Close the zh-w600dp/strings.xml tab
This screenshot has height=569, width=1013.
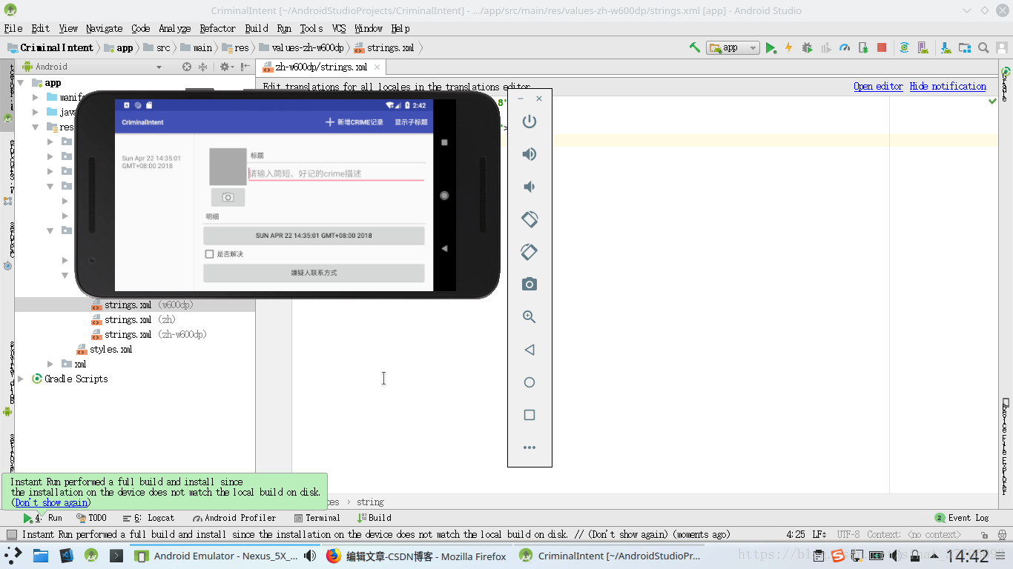[x=377, y=67]
